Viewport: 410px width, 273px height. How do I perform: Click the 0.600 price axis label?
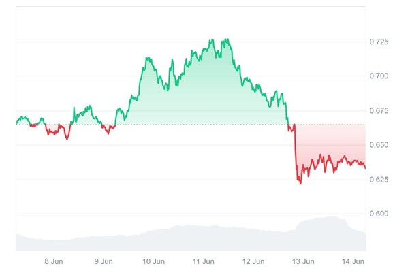pyautogui.click(x=379, y=214)
